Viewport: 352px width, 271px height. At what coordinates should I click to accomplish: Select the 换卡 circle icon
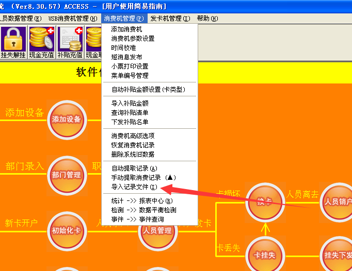(265, 201)
